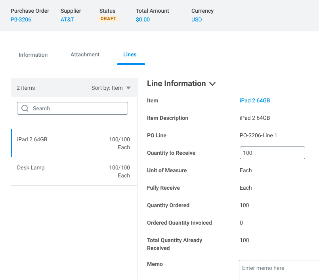The height and width of the screenshot is (279, 319).
Task: Switch to the Information tab
Action: tap(33, 55)
